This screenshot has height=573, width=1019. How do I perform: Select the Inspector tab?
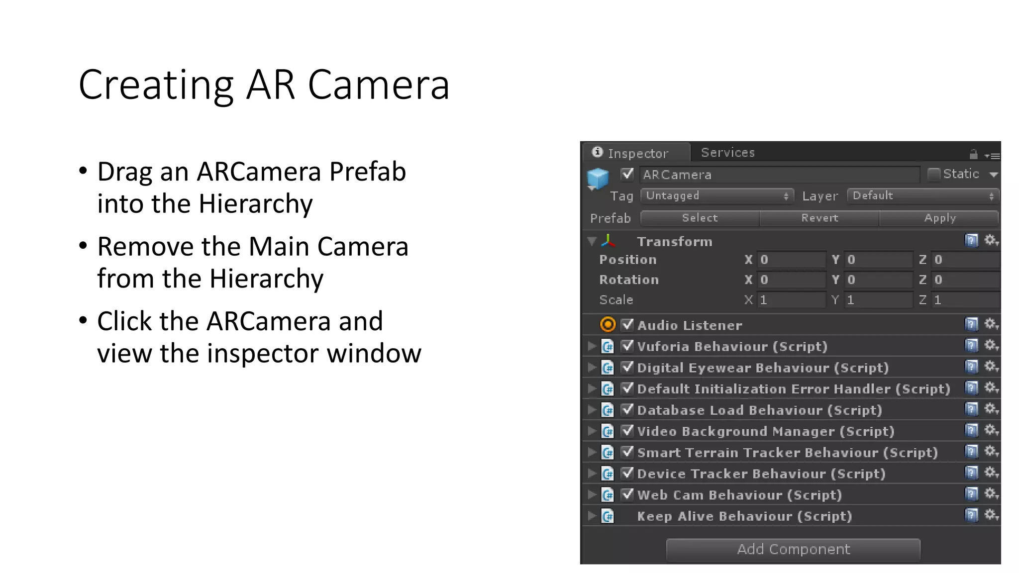click(637, 153)
